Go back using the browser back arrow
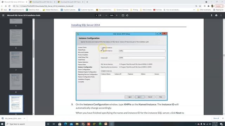Screen dimensions: 225x126 (x=2, y=6)
